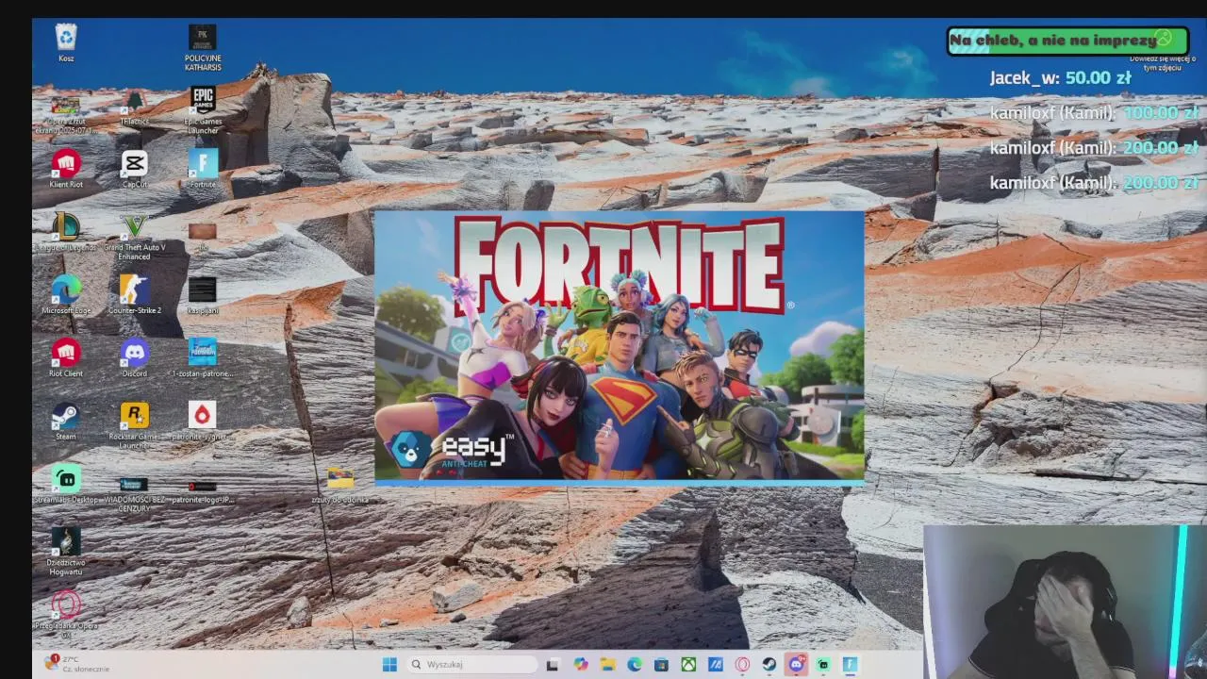Launch Discord from desktop shortcut
Screen dimensions: 1207x679
134,358
